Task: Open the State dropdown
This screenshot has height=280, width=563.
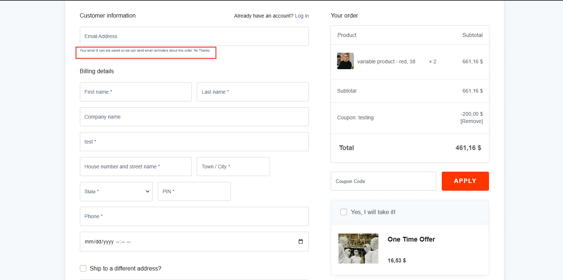Action: click(x=116, y=191)
